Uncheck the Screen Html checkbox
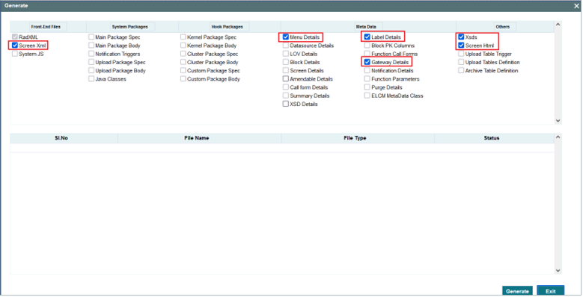 [461, 46]
